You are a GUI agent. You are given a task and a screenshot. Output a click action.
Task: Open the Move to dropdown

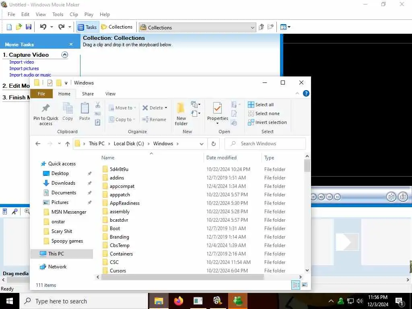click(x=122, y=108)
